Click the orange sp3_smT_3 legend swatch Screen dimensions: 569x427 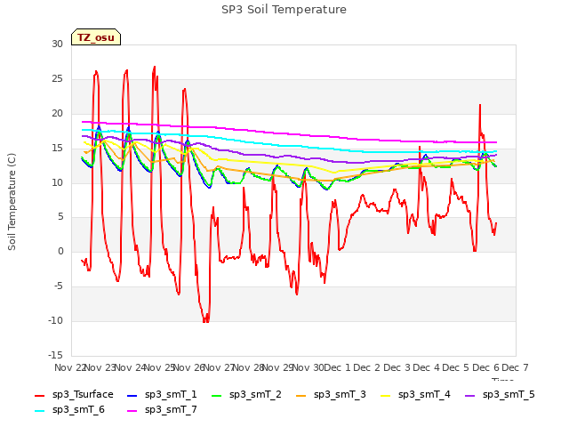point(301,395)
